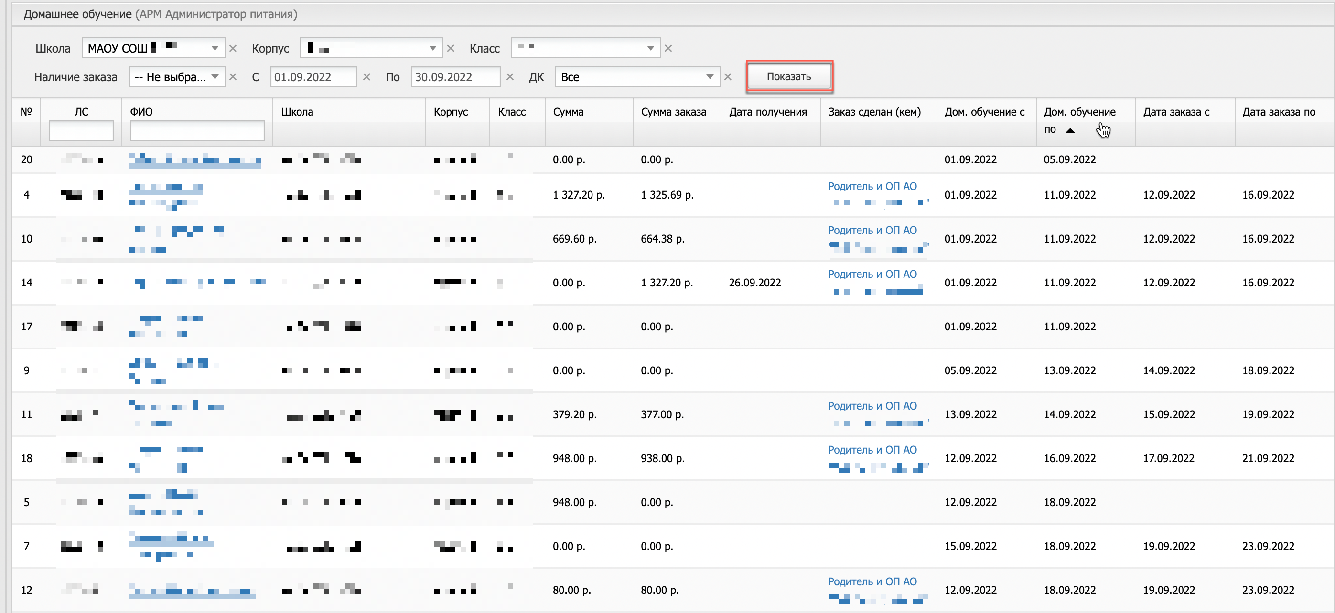This screenshot has height=613, width=1335.
Task: Sort by Дом. обучение с column header
Action: 984,112
